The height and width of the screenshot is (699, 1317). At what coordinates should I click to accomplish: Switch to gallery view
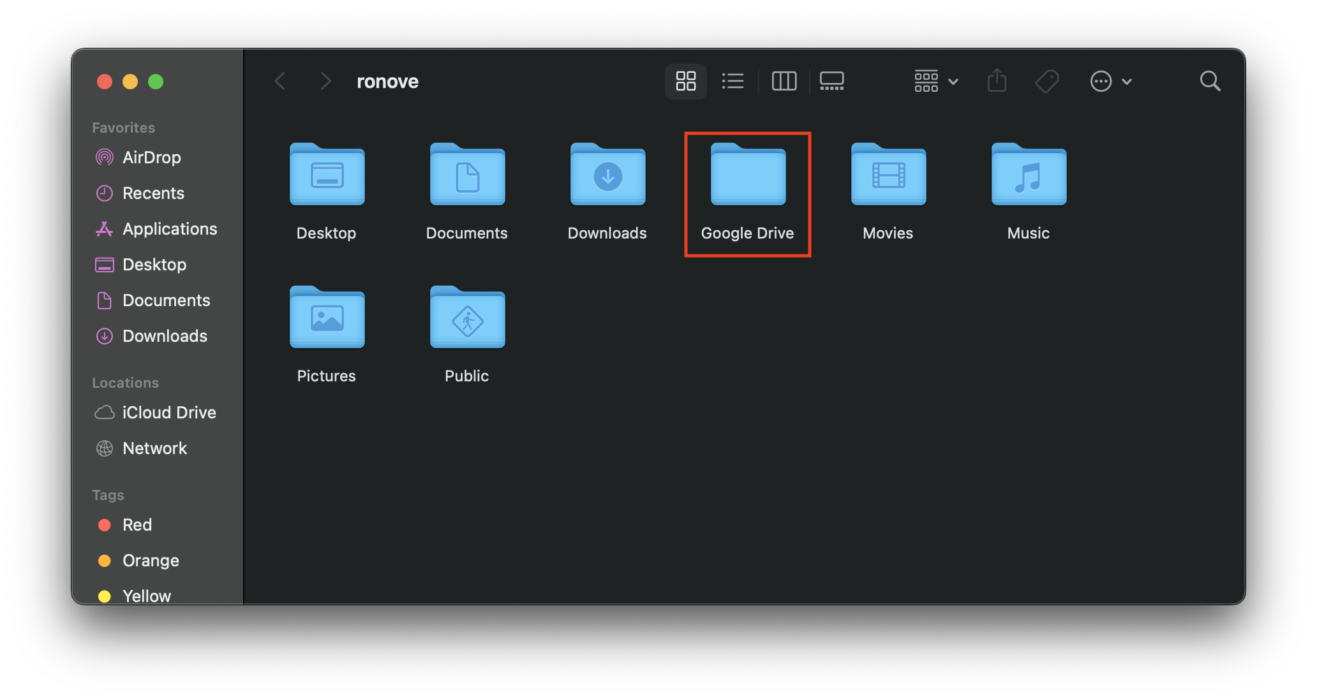point(831,81)
